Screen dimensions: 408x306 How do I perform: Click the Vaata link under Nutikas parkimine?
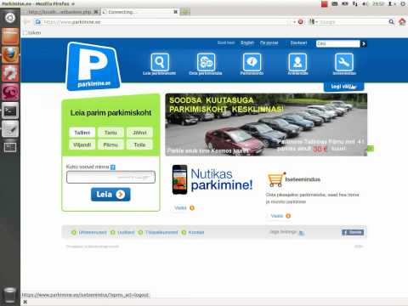coord(180,208)
